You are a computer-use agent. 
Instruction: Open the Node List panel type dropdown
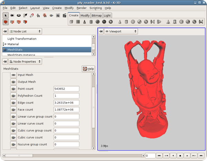[25, 31]
